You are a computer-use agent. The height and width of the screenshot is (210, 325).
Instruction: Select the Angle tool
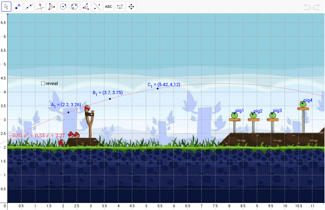pos(86,7)
